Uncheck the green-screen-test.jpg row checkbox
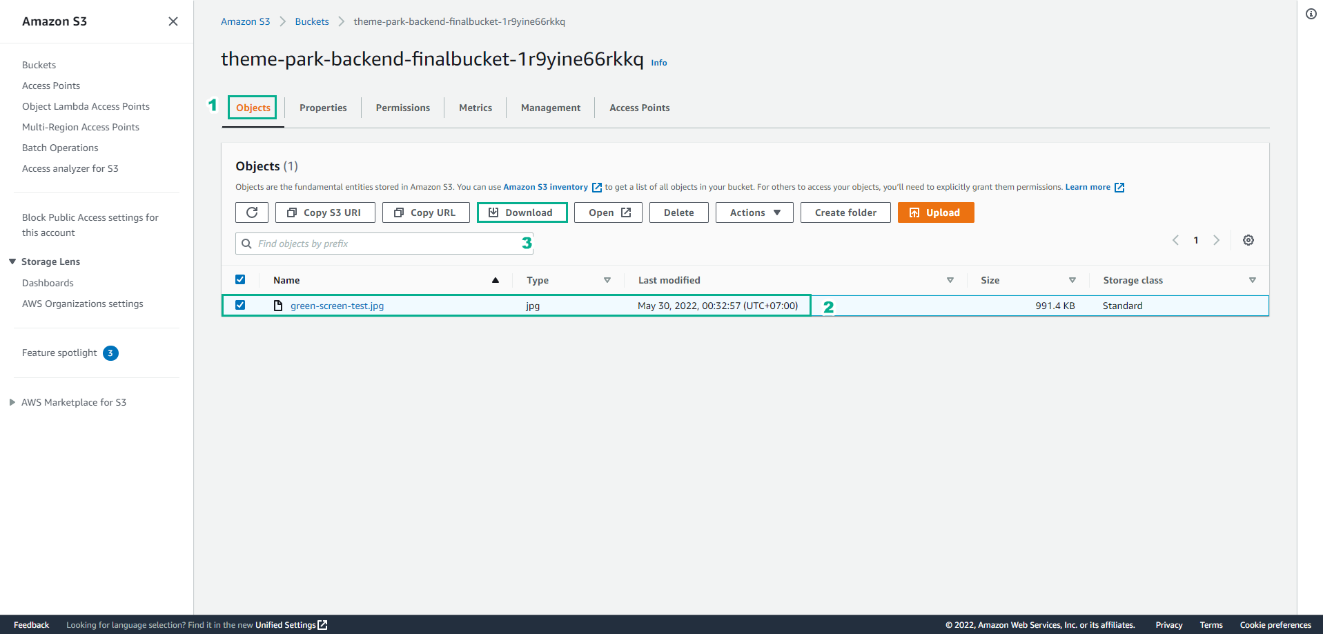1323x634 pixels. [240, 305]
